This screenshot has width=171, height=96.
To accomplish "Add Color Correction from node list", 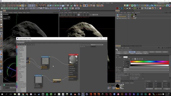I will (x=21, y=67).
